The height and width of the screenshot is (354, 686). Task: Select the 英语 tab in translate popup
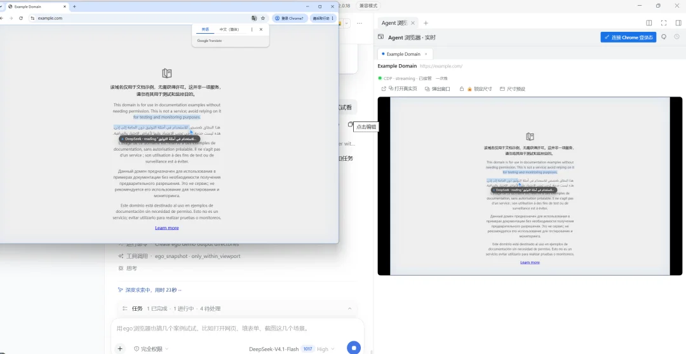pos(205,29)
